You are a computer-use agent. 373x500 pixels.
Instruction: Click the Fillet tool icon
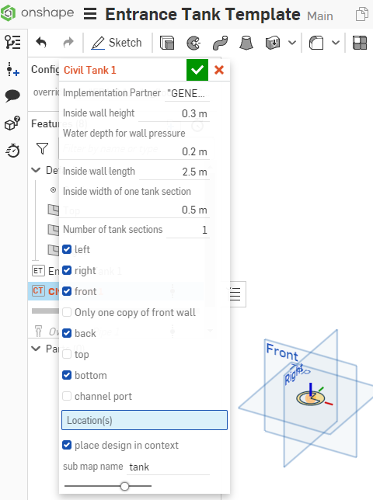316,43
